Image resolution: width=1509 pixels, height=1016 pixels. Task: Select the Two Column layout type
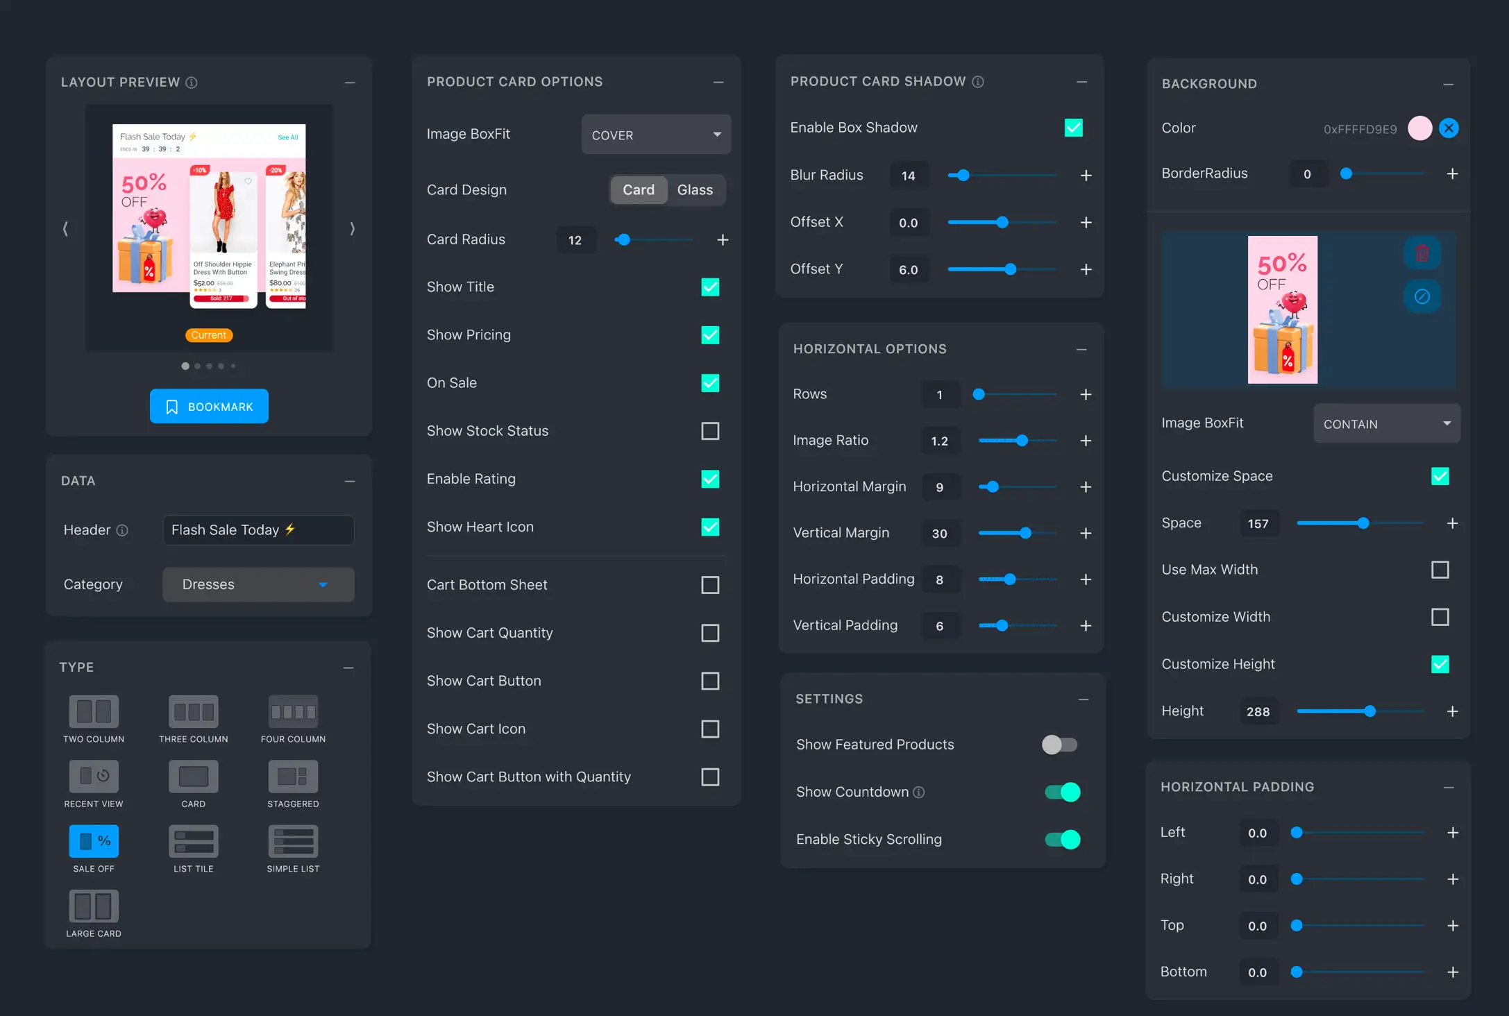pos(94,711)
